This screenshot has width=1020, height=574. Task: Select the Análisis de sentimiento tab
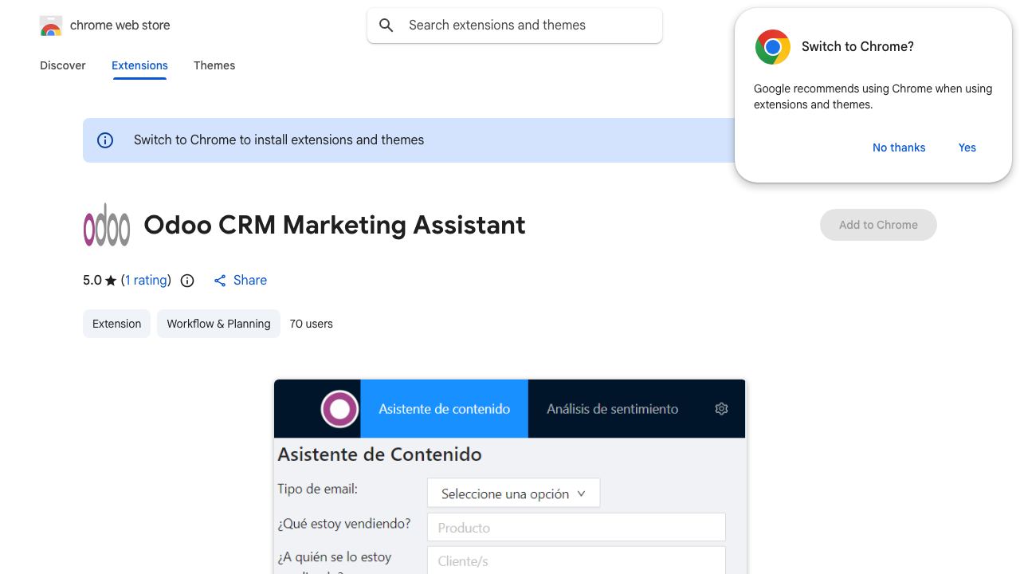[x=613, y=409]
